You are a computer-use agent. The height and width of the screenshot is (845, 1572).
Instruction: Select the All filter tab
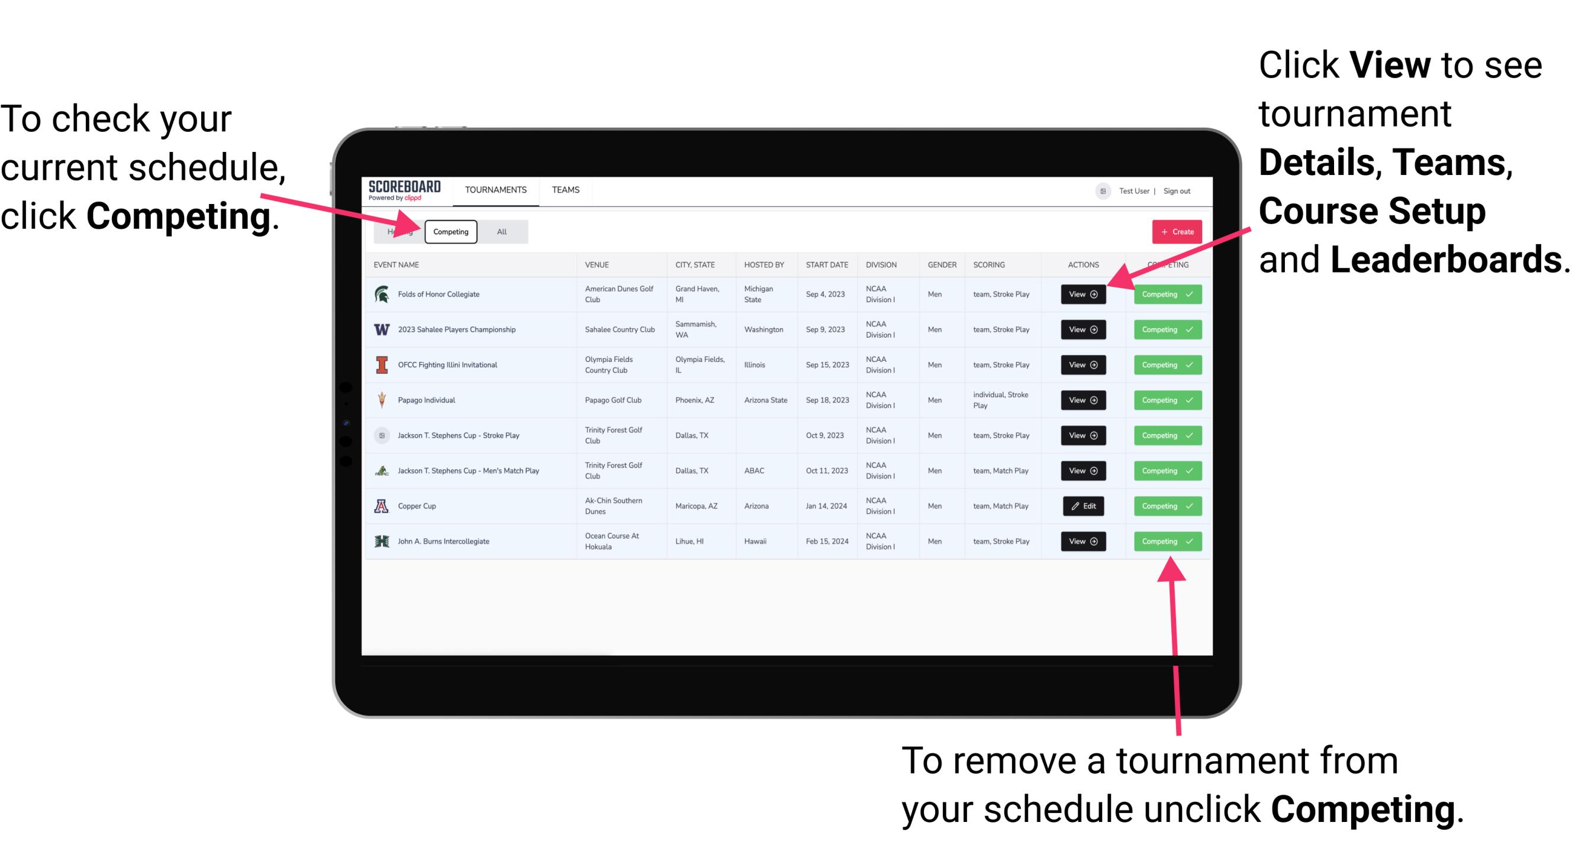(500, 231)
